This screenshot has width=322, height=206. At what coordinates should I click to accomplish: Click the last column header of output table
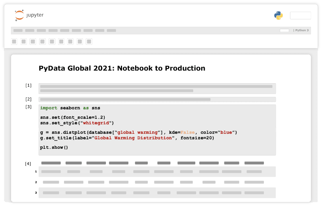[254, 163]
